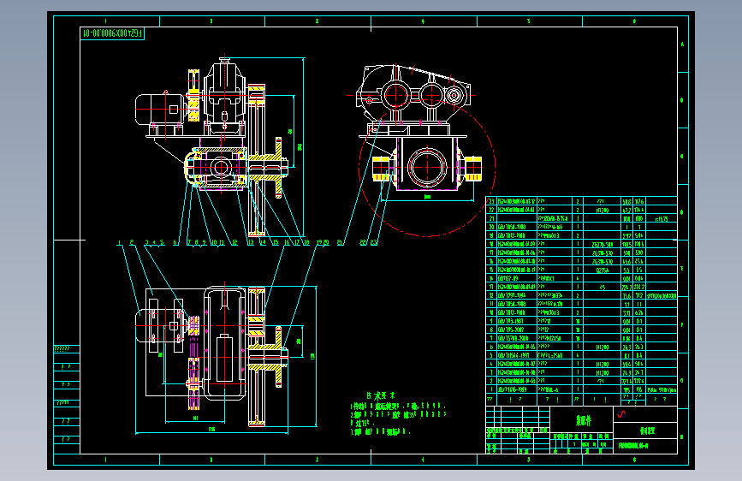Click the red dashed detail circle in the side view
742x481 pixels.
click(427, 167)
